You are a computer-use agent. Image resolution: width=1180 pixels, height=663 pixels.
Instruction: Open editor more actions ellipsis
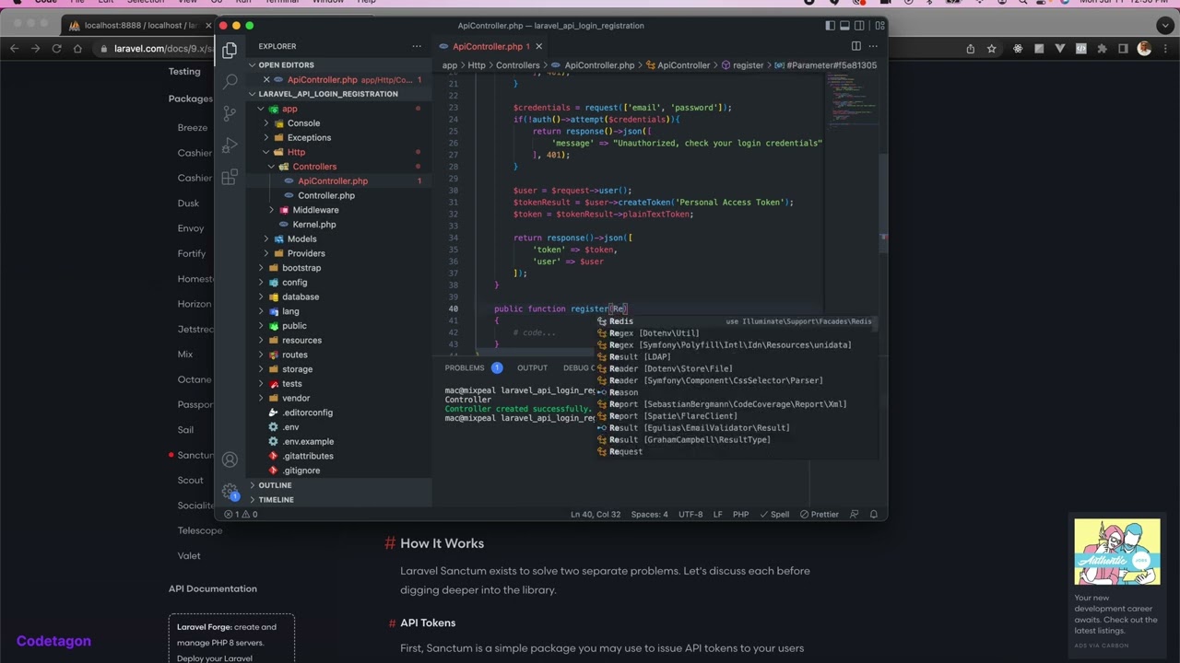click(x=873, y=46)
